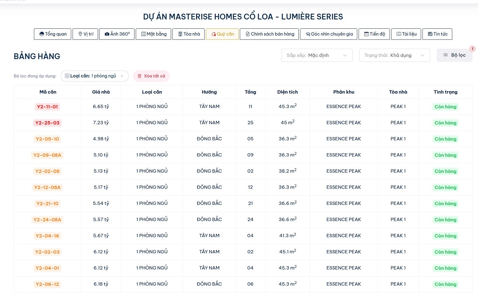Viewport: 478px width, 296px height.
Task: Click the Giá nhà column header
Action: pos(101,92)
